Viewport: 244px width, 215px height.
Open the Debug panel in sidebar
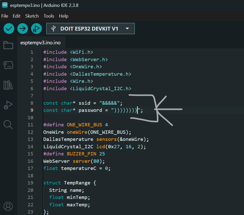[8, 105]
